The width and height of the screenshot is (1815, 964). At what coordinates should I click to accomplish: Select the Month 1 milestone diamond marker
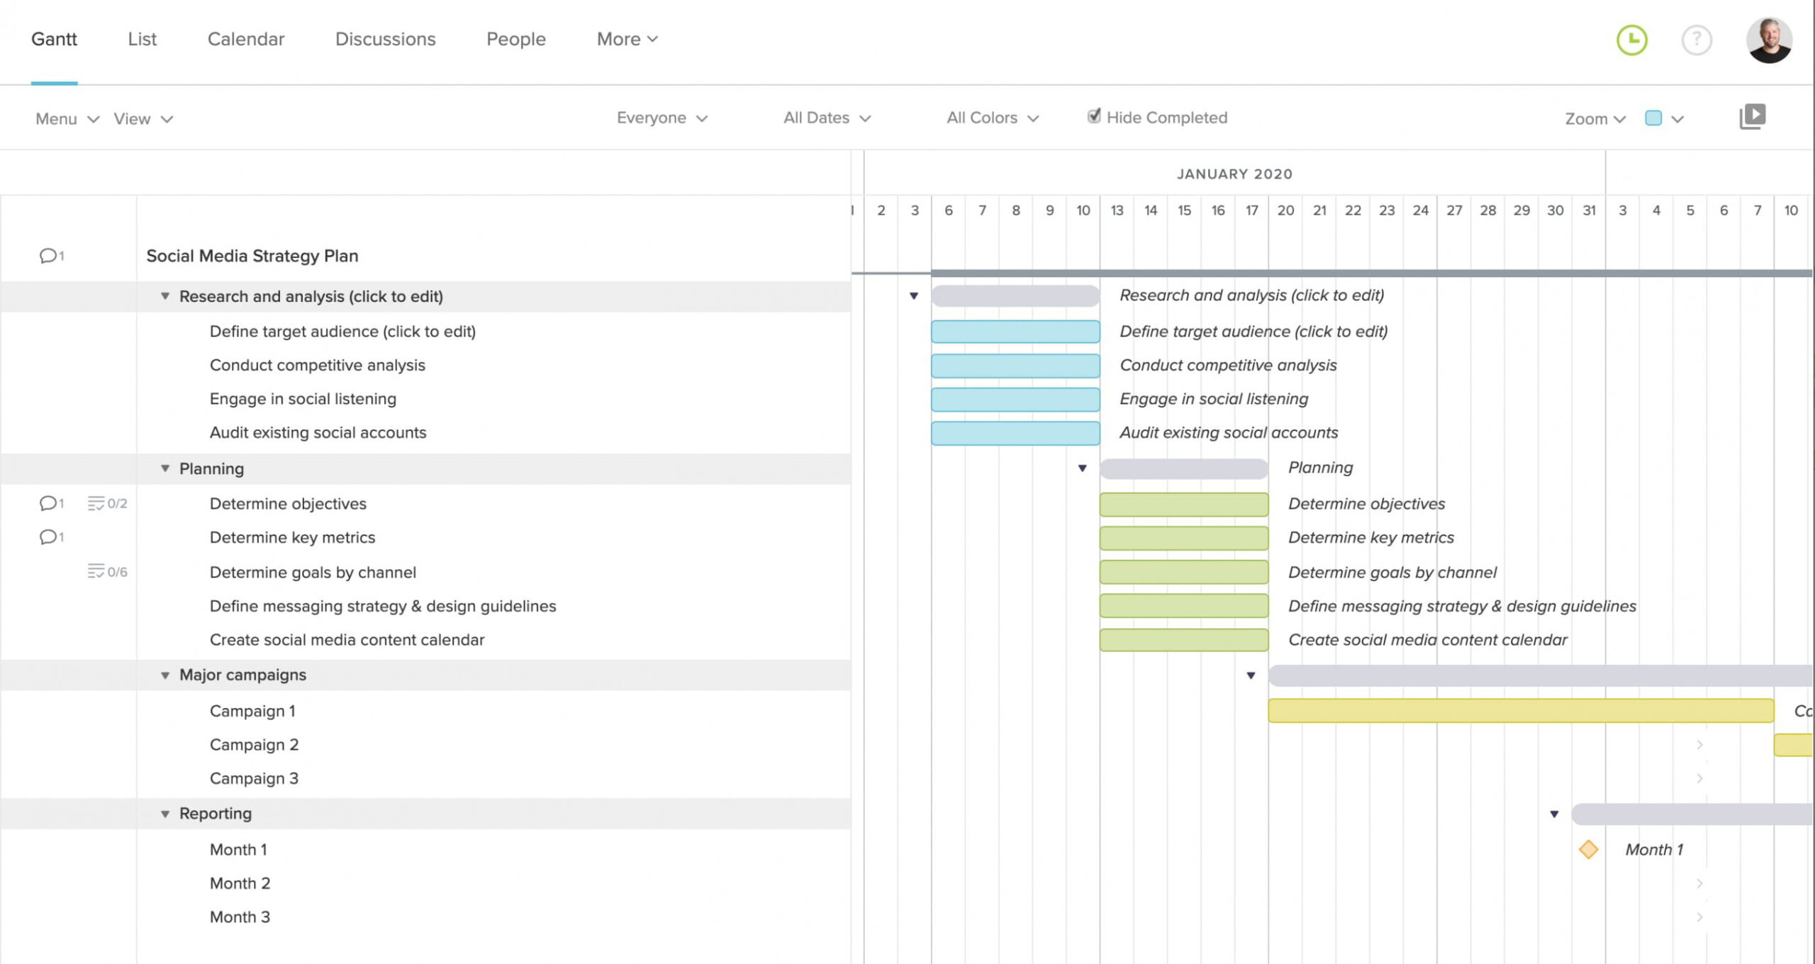coord(1588,848)
